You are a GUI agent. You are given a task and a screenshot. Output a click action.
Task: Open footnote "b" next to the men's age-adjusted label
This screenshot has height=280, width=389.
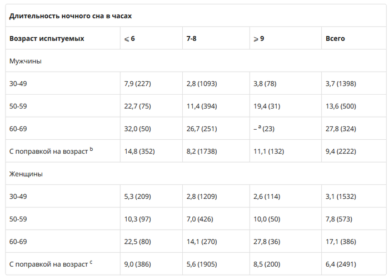pos(91,149)
